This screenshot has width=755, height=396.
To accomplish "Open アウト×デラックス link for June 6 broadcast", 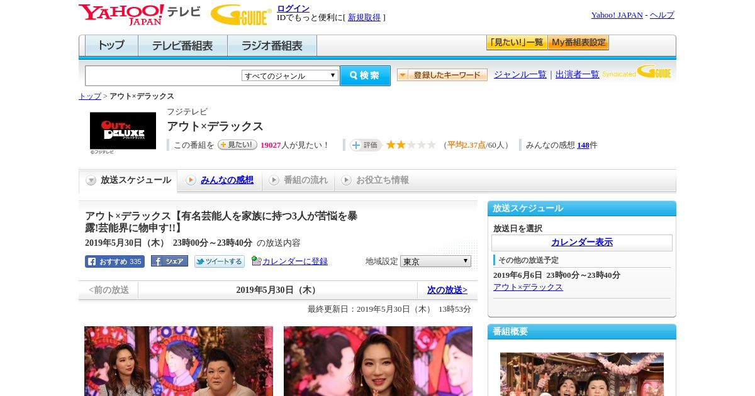I will tap(528, 287).
